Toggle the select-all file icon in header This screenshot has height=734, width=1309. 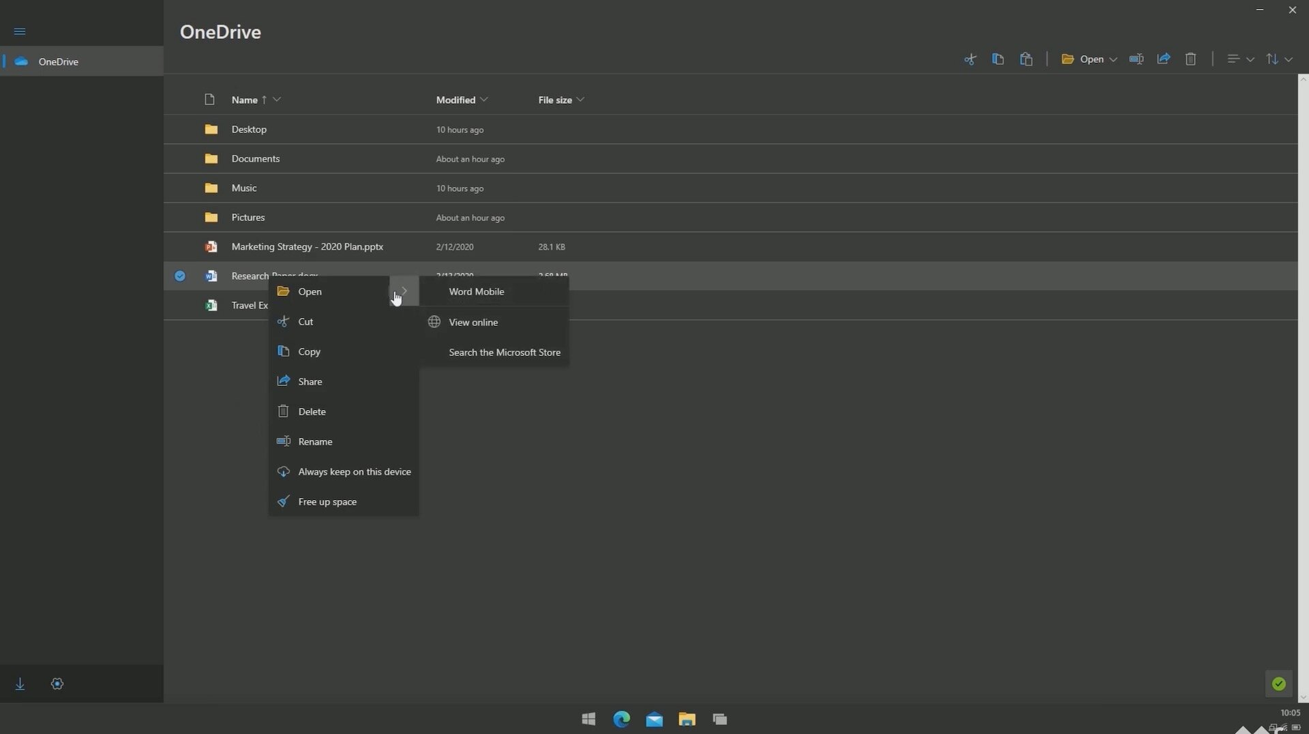coord(209,100)
